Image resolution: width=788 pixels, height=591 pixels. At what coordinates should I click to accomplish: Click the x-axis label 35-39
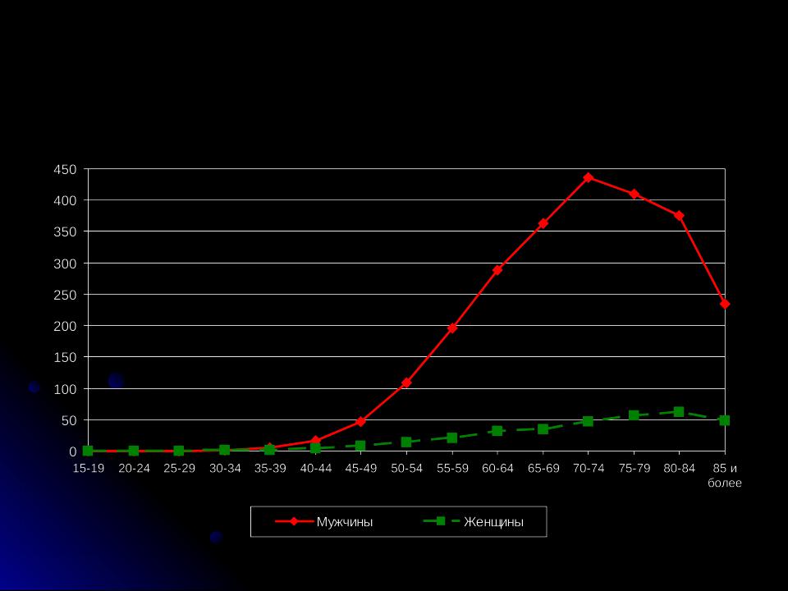point(270,469)
